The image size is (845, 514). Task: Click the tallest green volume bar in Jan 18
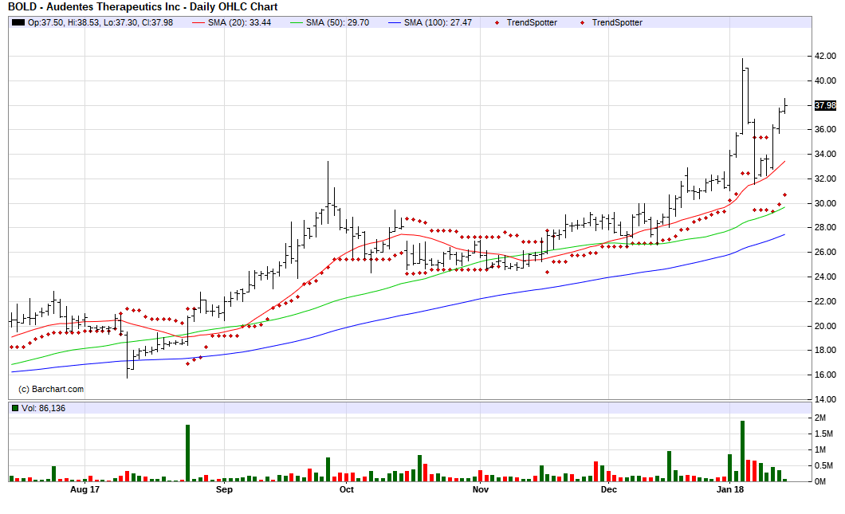(x=743, y=451)
